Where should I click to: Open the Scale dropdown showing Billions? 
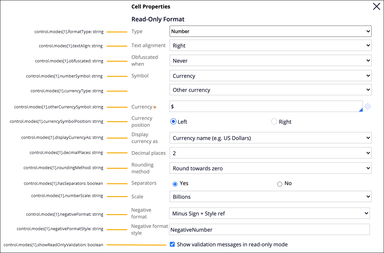coord(270,196)
